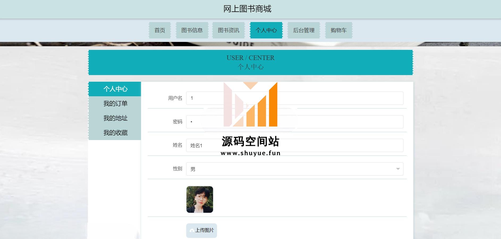Click the 密码 field label

coord(177,122)
